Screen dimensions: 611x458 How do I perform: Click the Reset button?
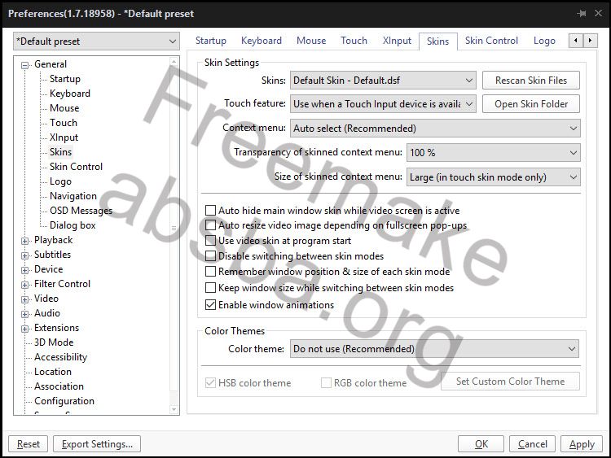[29, 444]
